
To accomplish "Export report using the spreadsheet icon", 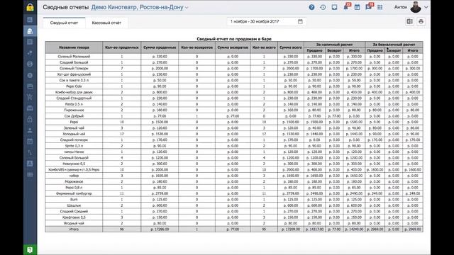I will [410, 21].
